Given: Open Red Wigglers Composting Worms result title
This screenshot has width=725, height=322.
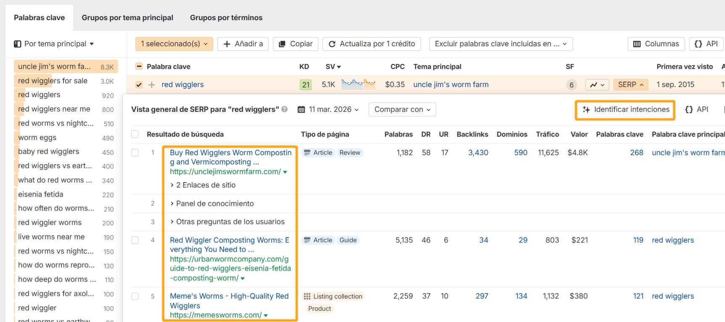Looking at the screenshot, I should pos(230,245).
